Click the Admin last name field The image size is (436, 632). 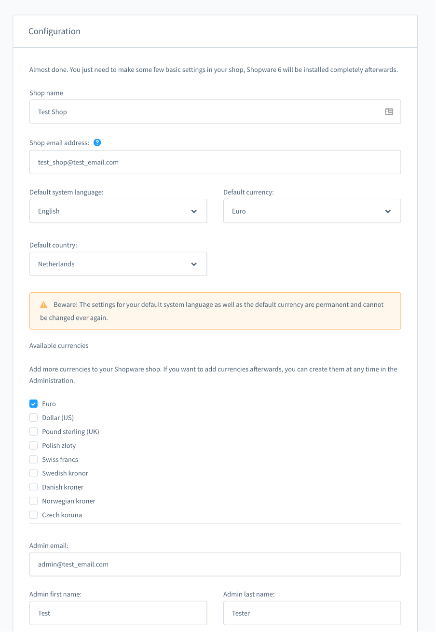tap(312, 613)
